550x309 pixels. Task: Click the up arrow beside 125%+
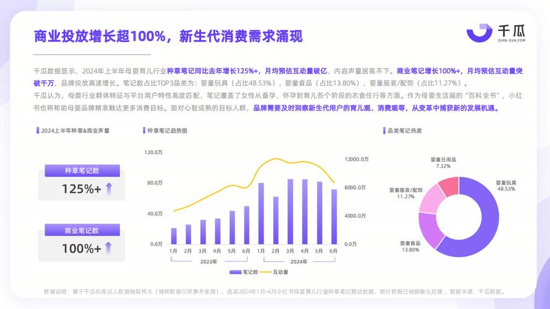[109, 189]
